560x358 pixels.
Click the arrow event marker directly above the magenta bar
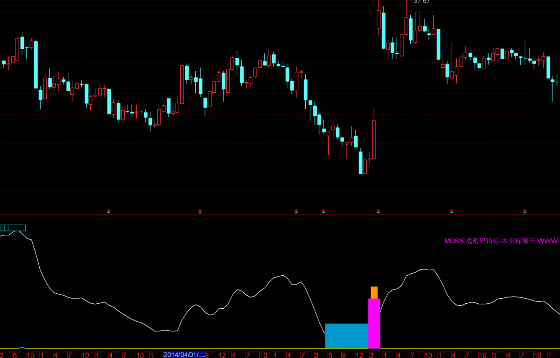[378, 211]
